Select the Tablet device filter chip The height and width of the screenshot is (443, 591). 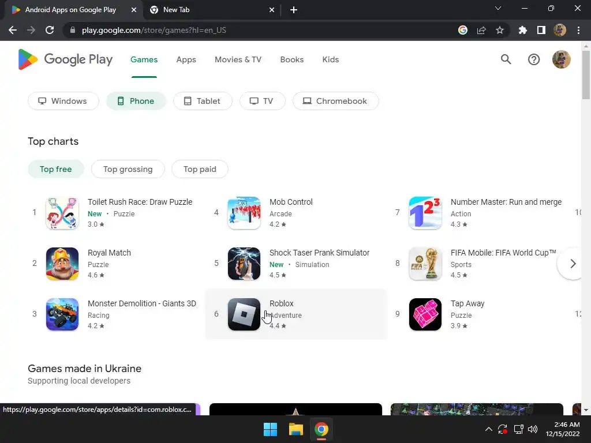pyautogui.click(x=203, y=101)
